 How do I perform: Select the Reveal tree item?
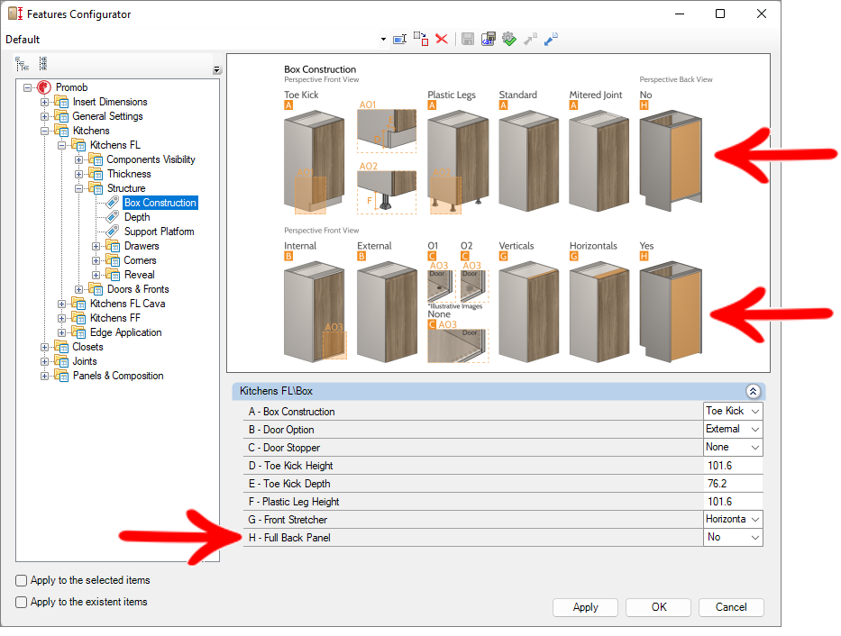point(140,275)
